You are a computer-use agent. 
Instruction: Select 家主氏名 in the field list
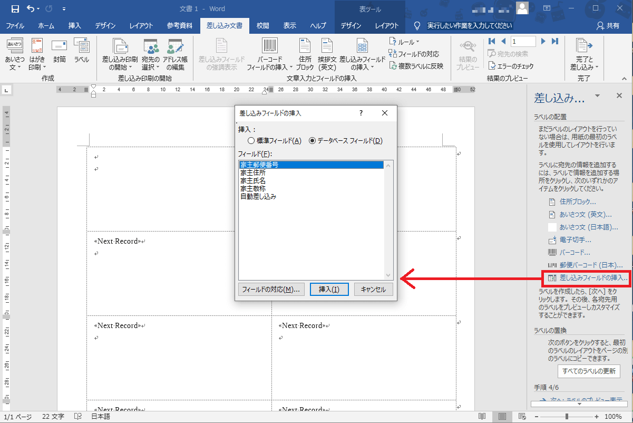(252, 180)
